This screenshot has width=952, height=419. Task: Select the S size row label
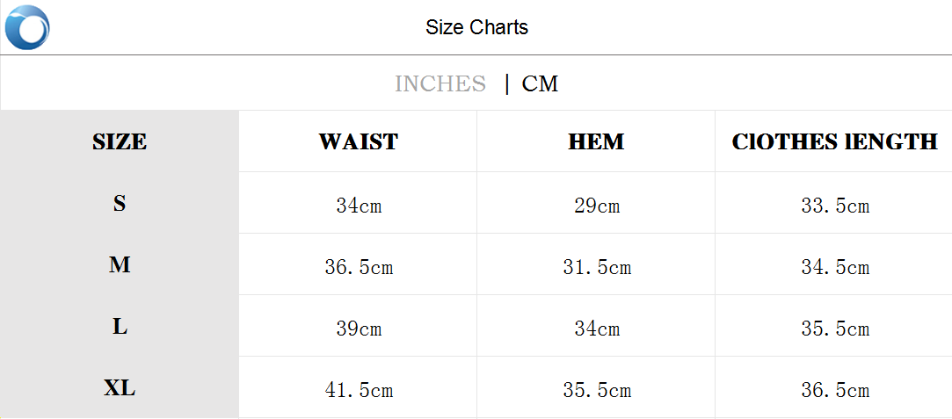tap(120, 204)
